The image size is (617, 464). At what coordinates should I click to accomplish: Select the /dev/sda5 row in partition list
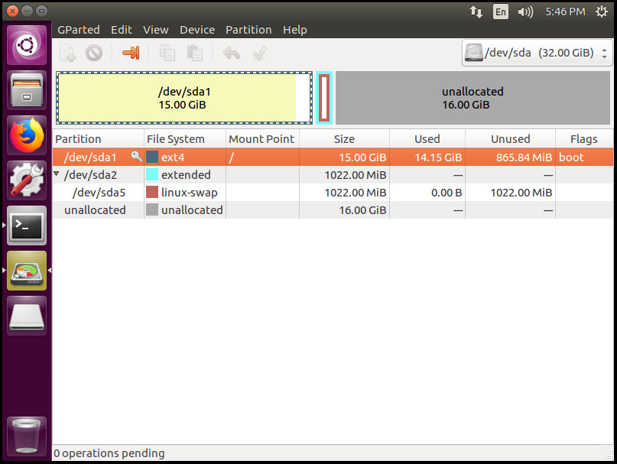pos(99,193)
